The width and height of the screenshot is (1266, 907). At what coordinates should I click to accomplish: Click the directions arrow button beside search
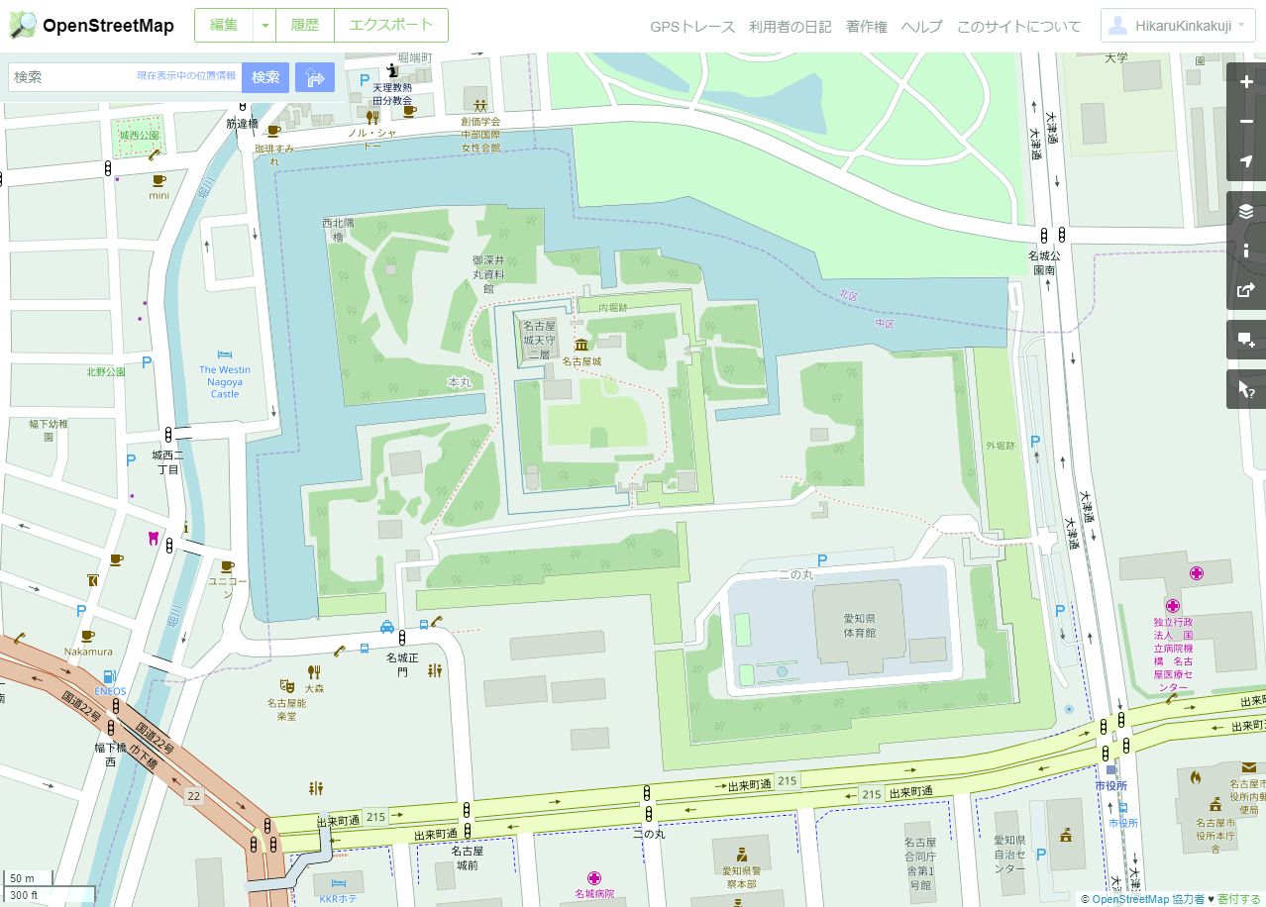pos(315,77)
